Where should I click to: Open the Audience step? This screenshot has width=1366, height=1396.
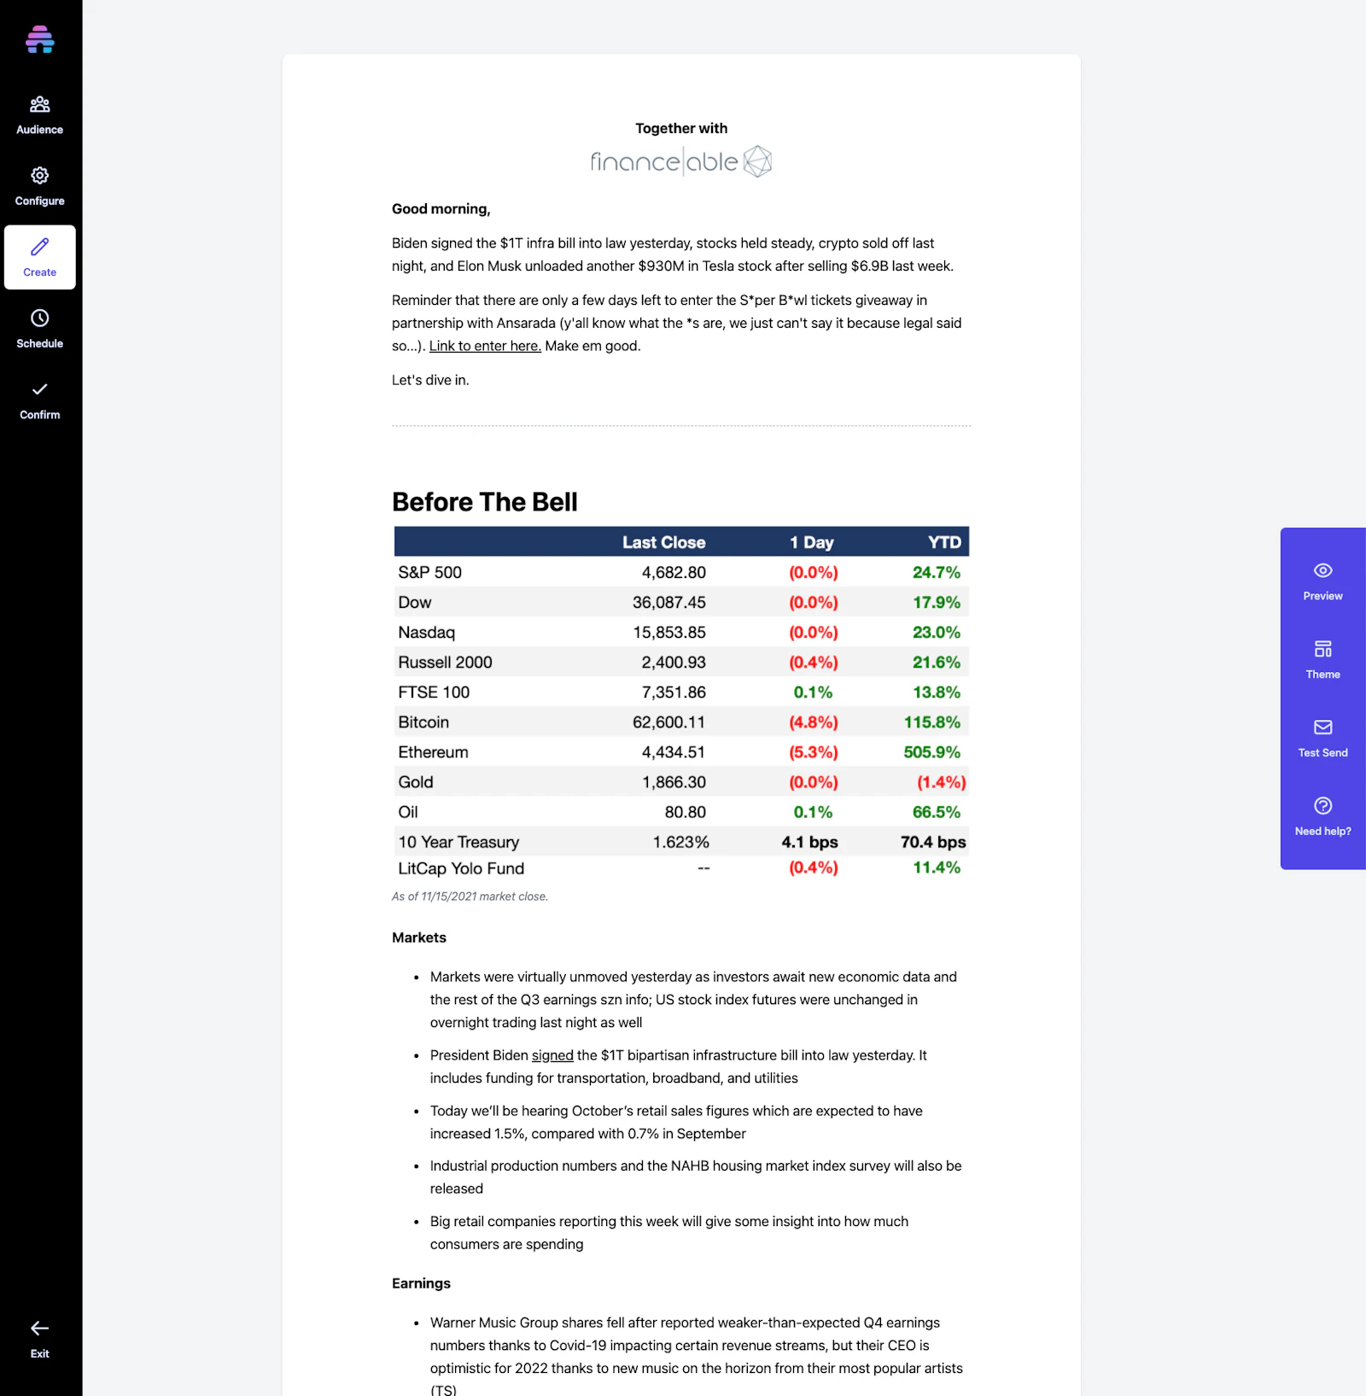(x=39, y=115)
